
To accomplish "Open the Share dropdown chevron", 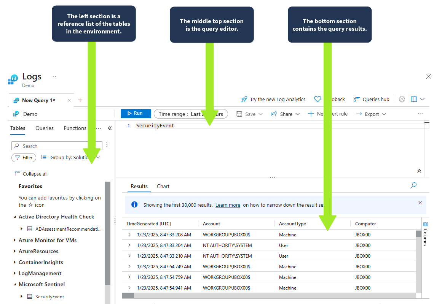I will 298,114.
